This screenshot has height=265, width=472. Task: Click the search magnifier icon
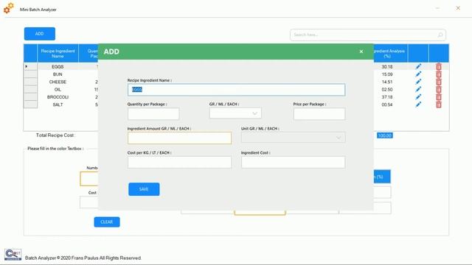(x=440, y=35)
